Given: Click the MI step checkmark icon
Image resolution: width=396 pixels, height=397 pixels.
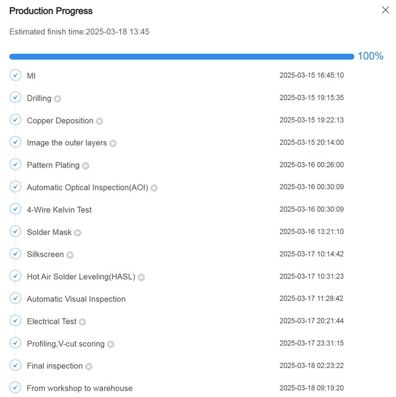Looking at the screenshot, I should [16, 75].
